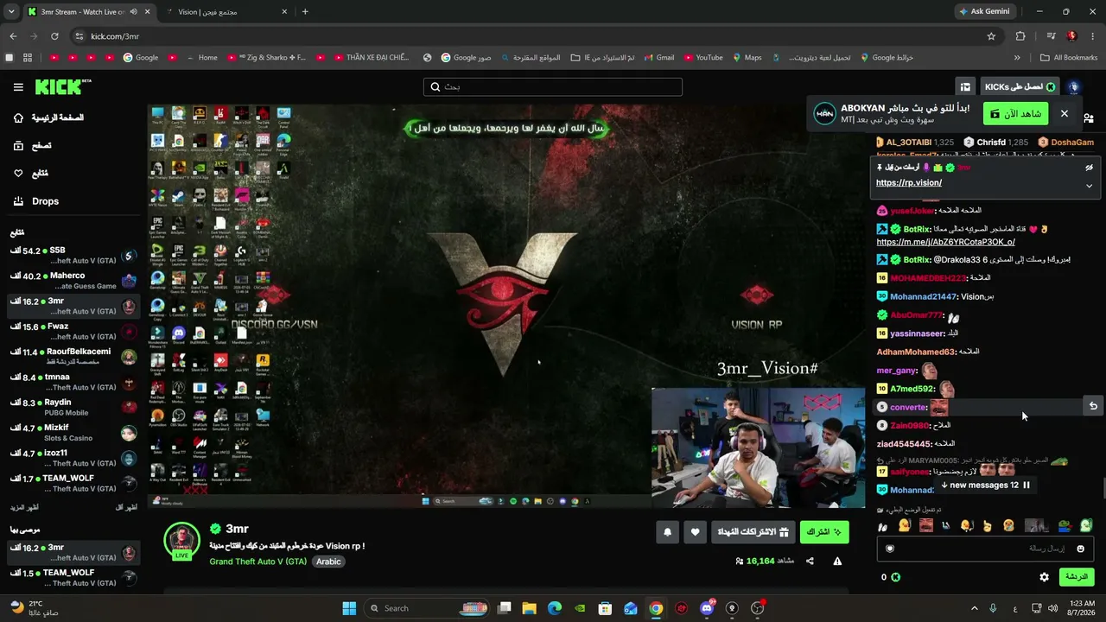
Task: Reply to converte's chat message
Action: (x=1092, y=406)
